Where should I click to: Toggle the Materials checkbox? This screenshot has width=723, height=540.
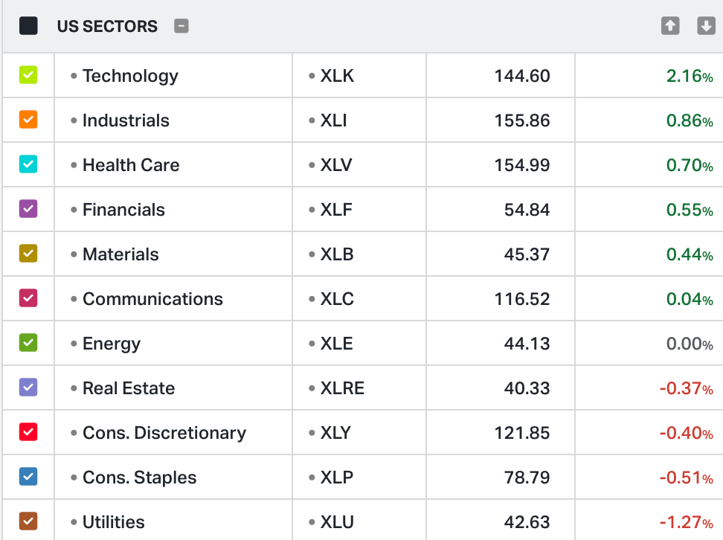pyautogui.click(x=28, y=254)
